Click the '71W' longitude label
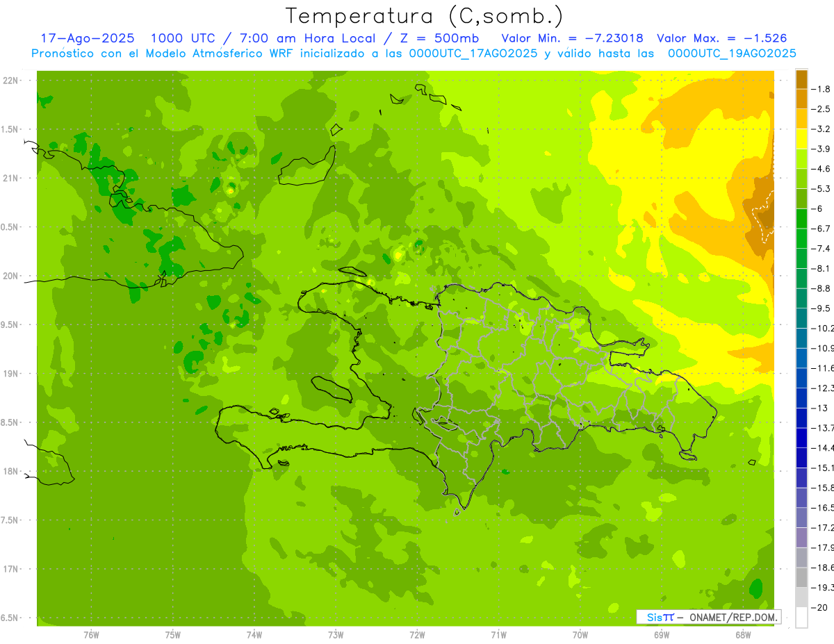The image size is (834, 644). pos(498,635)
